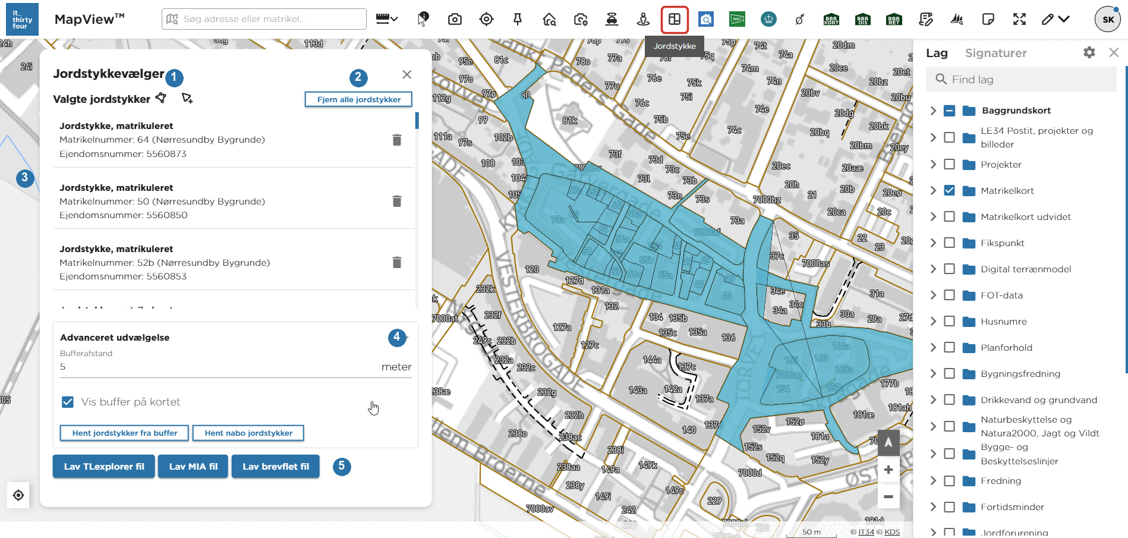Click the Bufferafstand meter input field
1128x538 pixels.
pos(236,367)
